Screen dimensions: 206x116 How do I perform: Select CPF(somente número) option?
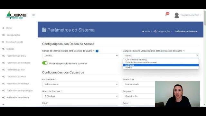coord(161,60)
